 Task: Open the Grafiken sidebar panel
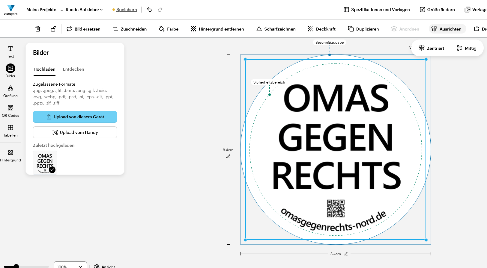10,91
